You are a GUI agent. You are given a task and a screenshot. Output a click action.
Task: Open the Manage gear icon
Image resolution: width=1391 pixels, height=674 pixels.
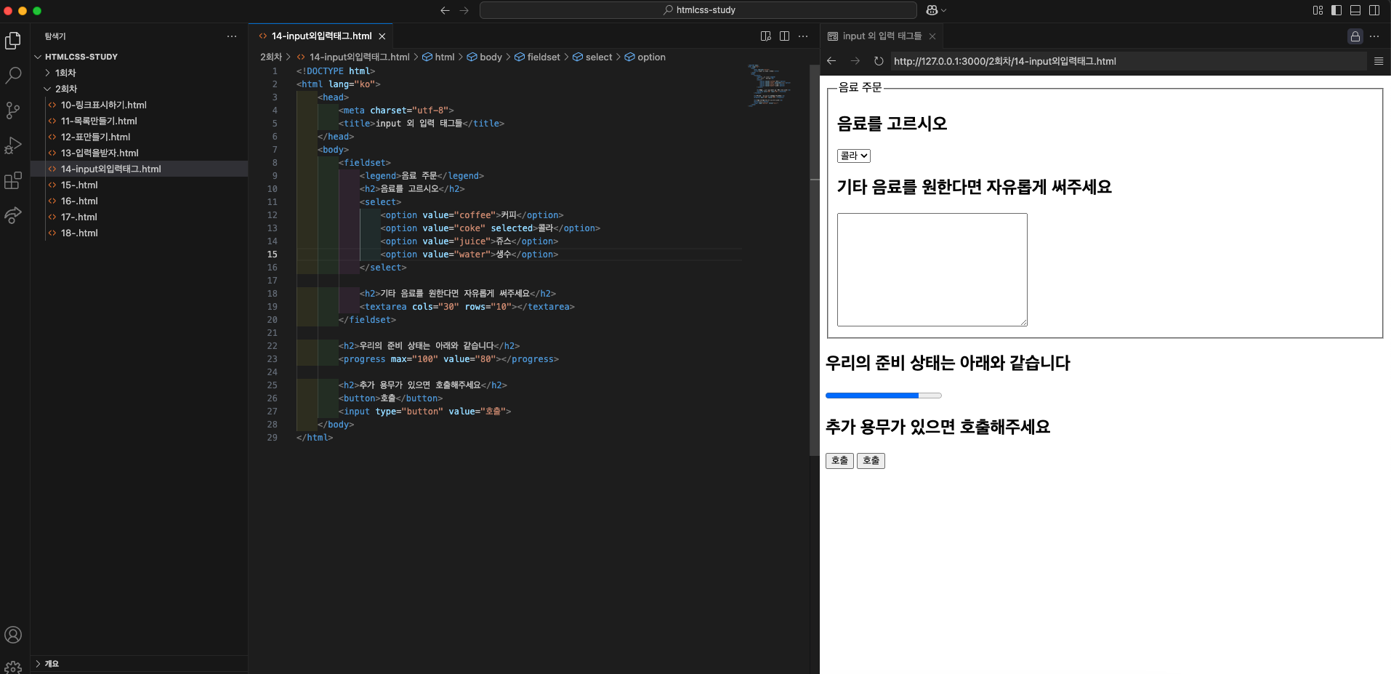coord(13,666)
